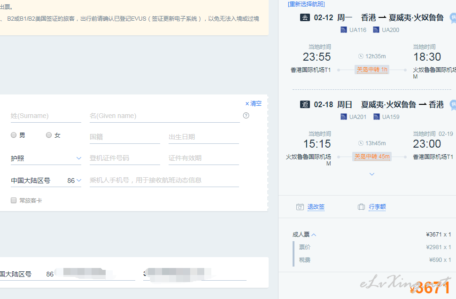The height and width of the screenshot is (299, 456).
Task: Expand flight details chevron below return flight
Action: [x=372, y=174]
